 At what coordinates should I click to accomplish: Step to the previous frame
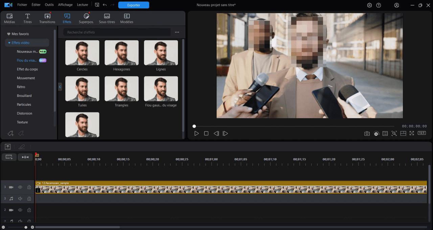tap(216, 133)
